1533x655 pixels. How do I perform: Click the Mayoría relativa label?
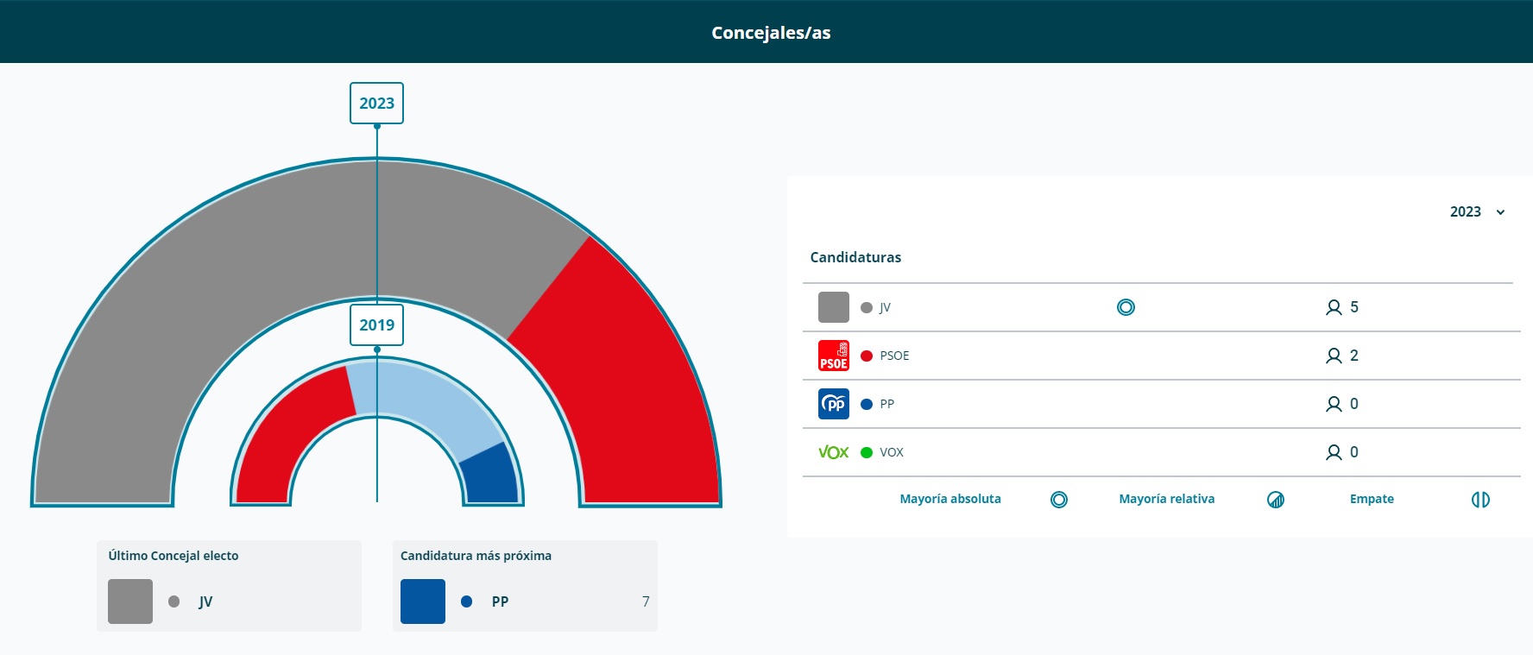1166,499
